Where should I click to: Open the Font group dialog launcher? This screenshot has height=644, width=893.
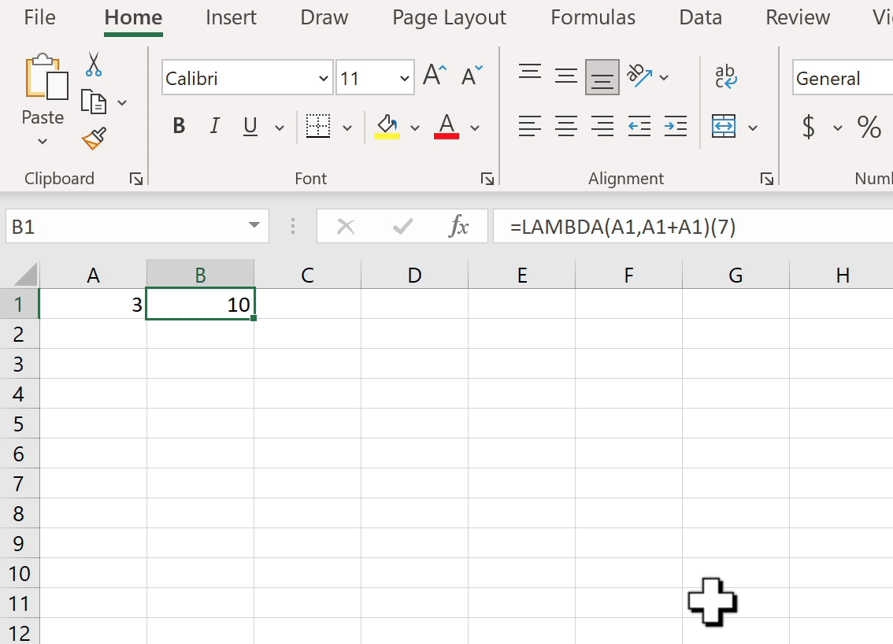[x=487, y=178]
